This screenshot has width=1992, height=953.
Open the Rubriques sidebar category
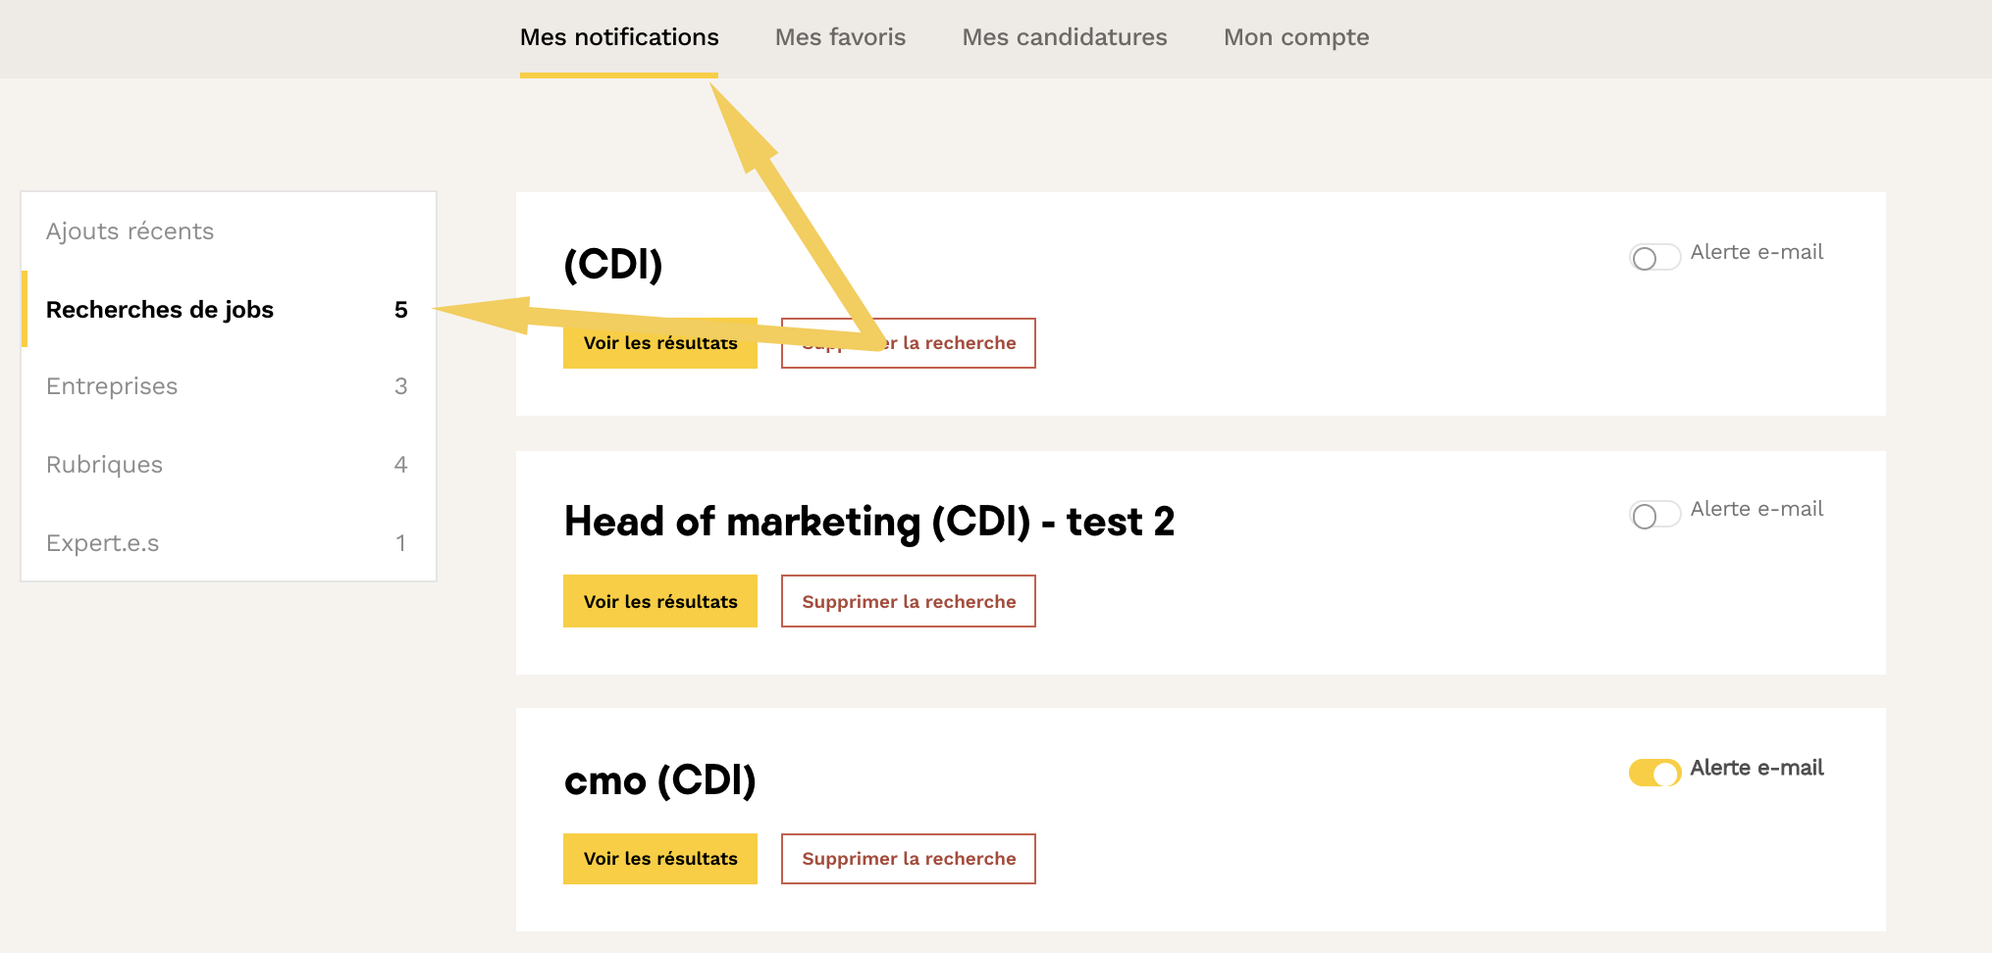pyautogui.click(x=104, y=465)
